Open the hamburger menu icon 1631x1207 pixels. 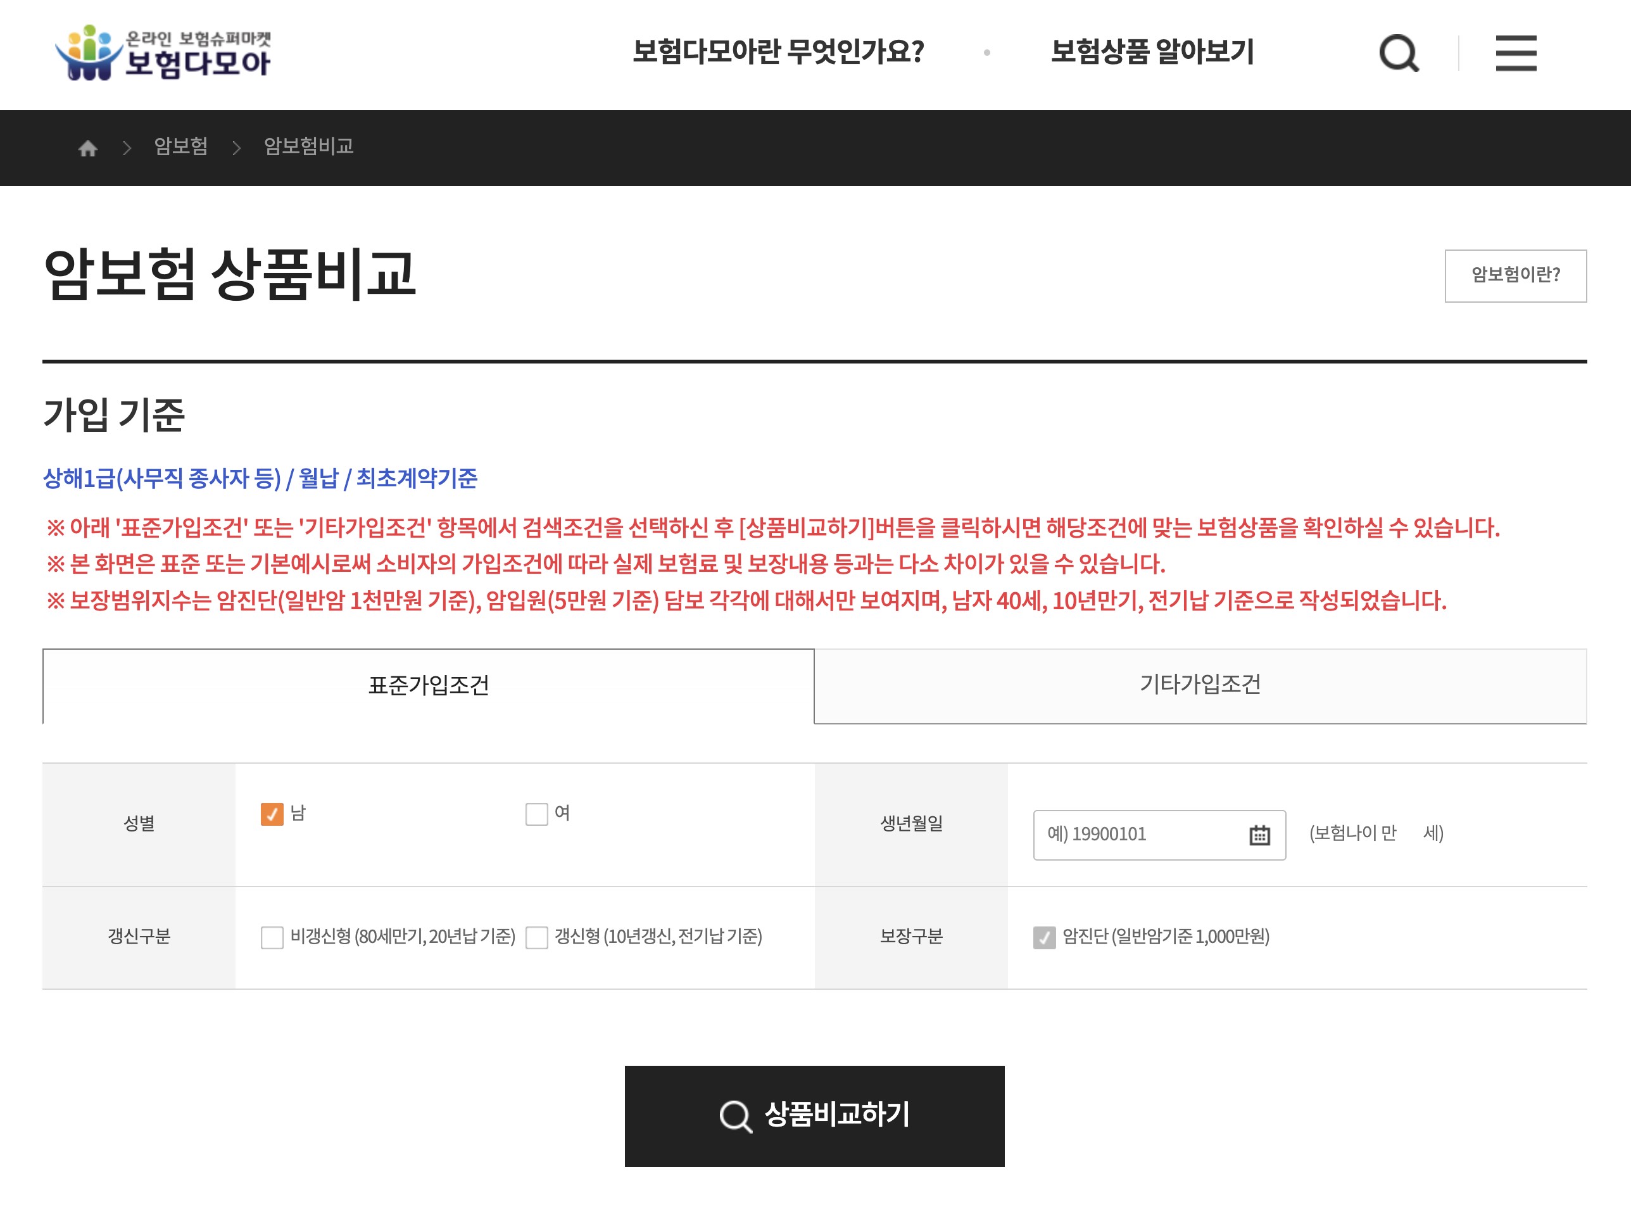[x=1516, y=53]
